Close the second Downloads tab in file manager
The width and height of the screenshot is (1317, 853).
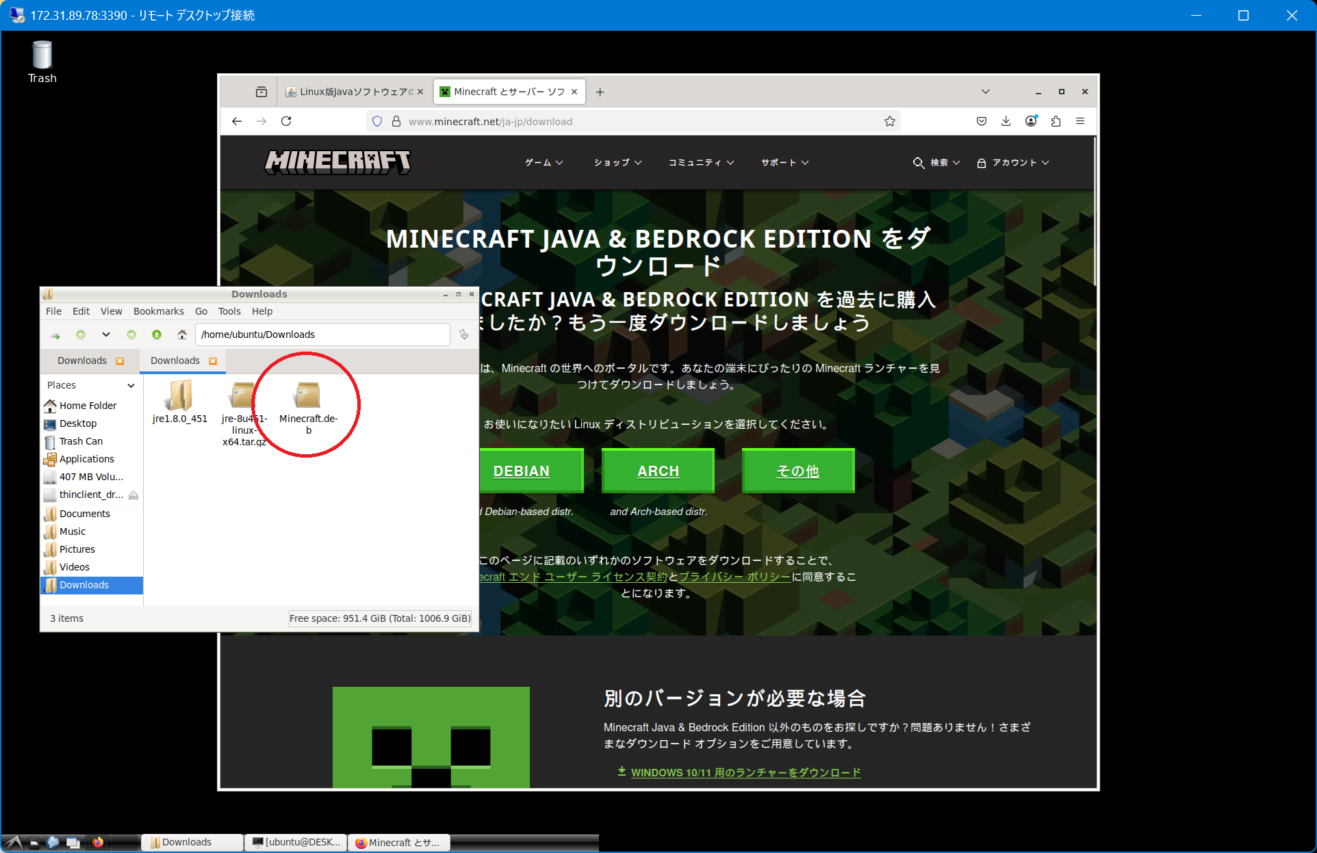click(213, 361)
